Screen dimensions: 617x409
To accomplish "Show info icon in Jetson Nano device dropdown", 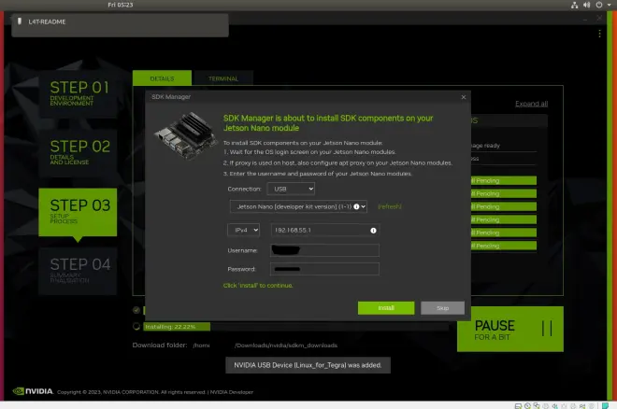I will pos(356,206).
